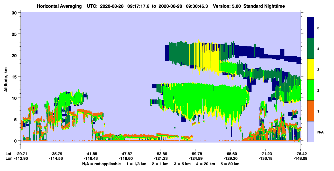Click the lavender N/A colorbar segment
Viewport: 334px width, 171px height.
pos(311,132)
